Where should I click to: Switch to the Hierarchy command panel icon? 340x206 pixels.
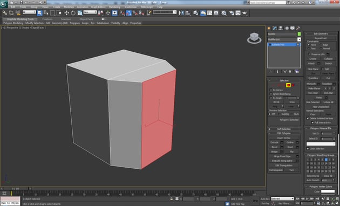(x=281, y=28)
